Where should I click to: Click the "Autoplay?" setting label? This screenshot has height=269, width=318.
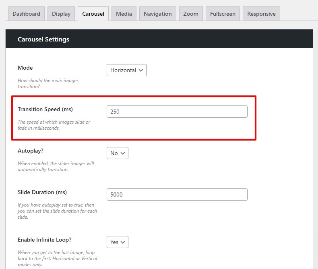(31, 151)
